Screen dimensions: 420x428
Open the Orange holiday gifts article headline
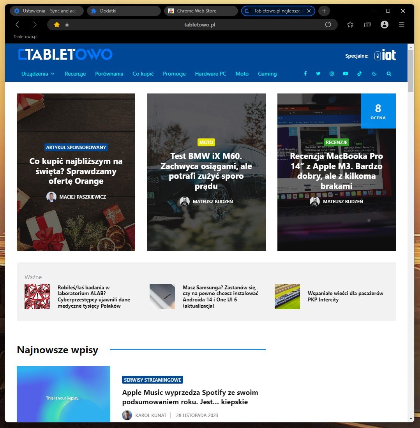click(x=76, y=171)
